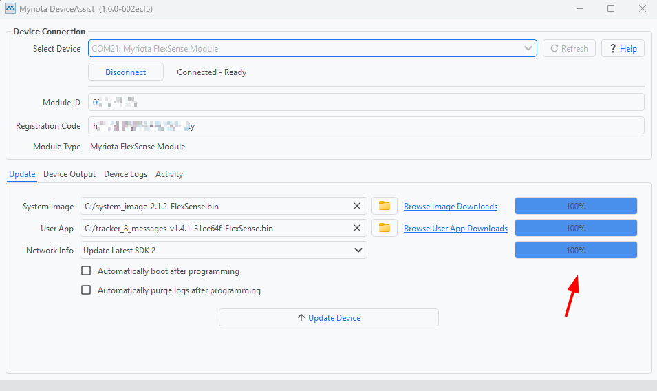Open folder browser for System Image

click(385, 206)
